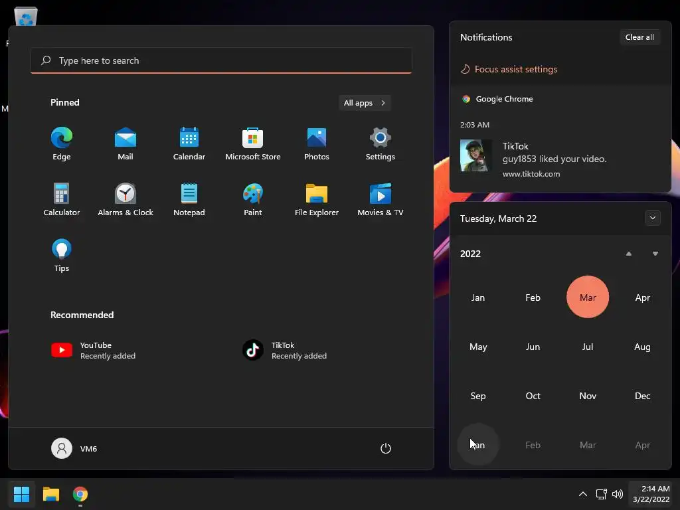680x510 pixels.
Task: Open the VM6 user account menu
Action: 74,448
